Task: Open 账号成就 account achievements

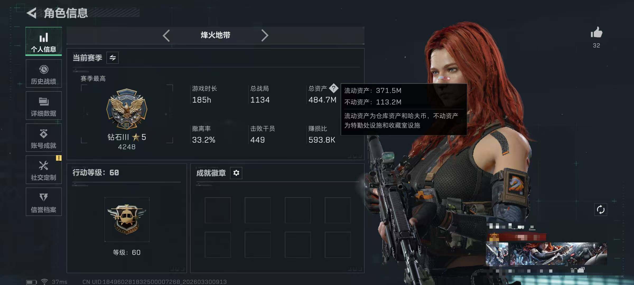Action: [44, 137]
